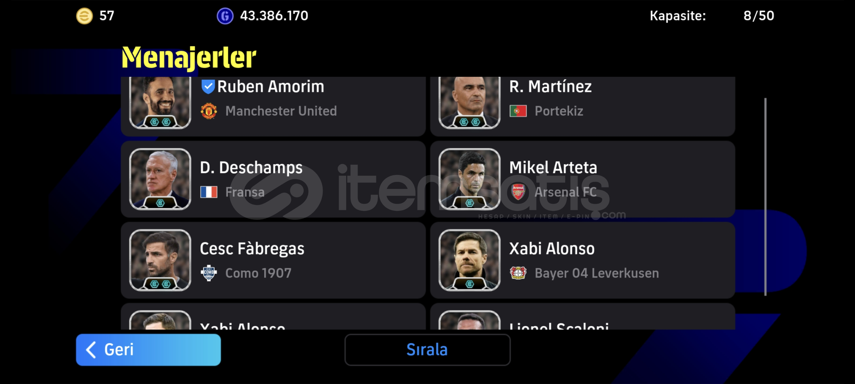Click the Arsenal FC club crest
The width and height of the screenshot is (855, 384).
click(518, 192)
